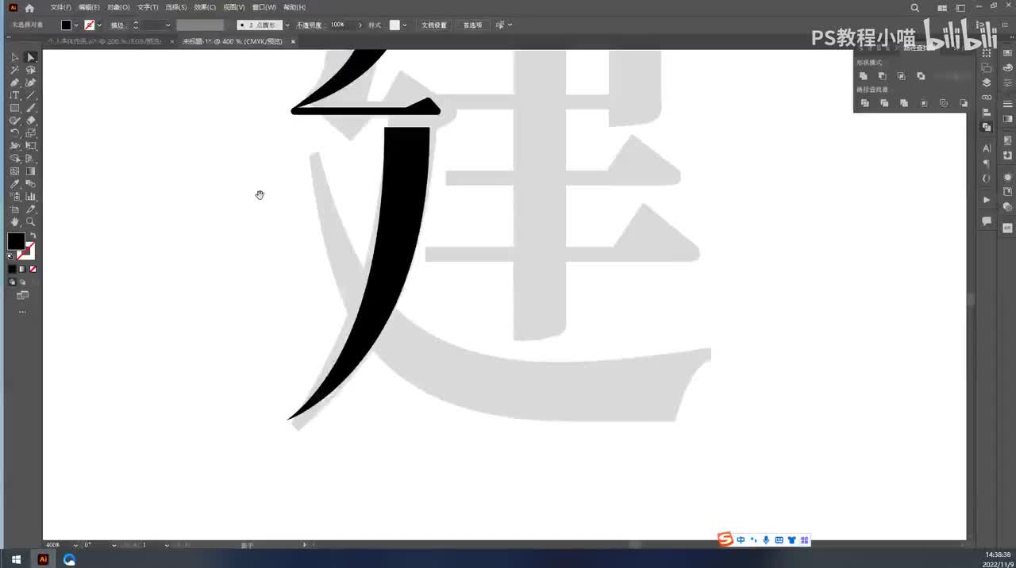Screen dimensions: 1016x568
Task: Select the Hand tool in toolbox
Action: click(x=14, y=222)
